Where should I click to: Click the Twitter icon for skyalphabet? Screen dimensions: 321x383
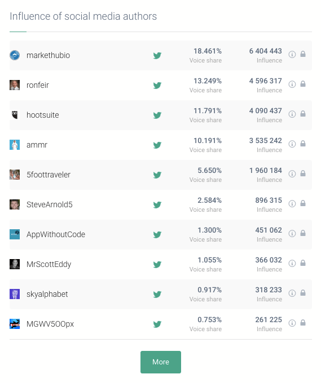tap(157, 295)
